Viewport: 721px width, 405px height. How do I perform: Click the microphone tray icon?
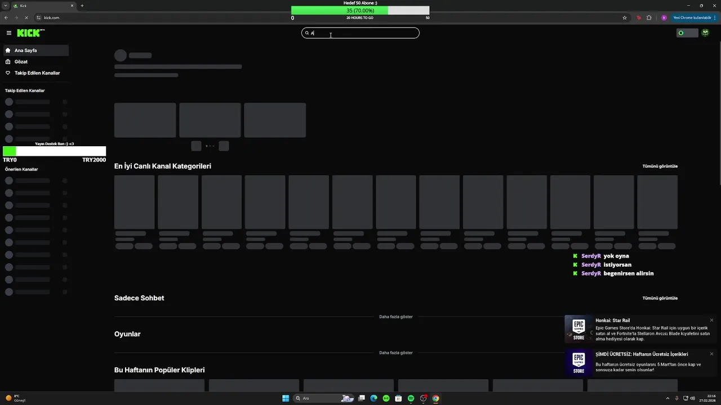click(677, 398)
